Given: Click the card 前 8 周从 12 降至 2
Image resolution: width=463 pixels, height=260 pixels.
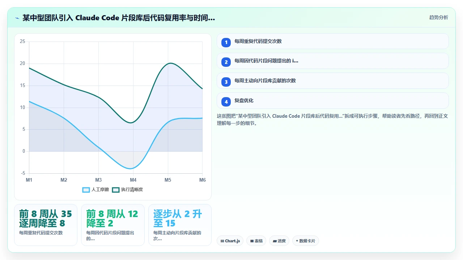Looking at the screenshot, I should pyautogui.click(x=113, y=225).
